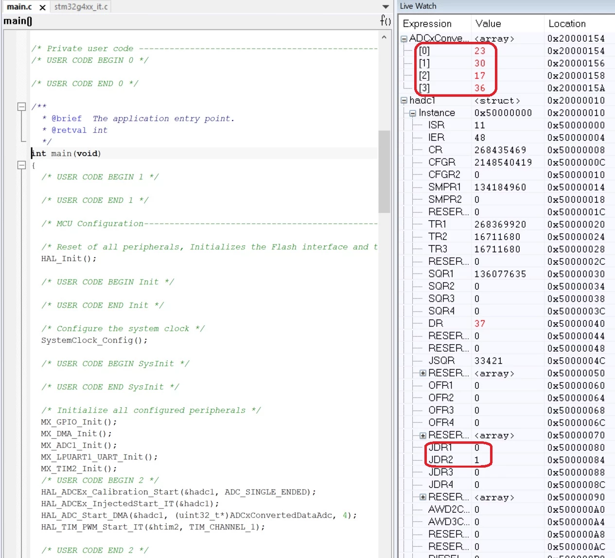Select array element [2] row

[507, 76]
